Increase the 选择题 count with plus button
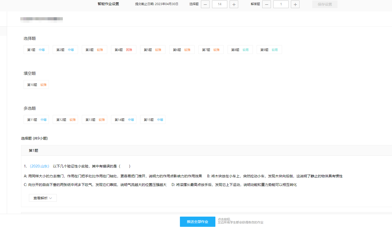This screenshot has width=392, height=227. [x=234, y=4]
